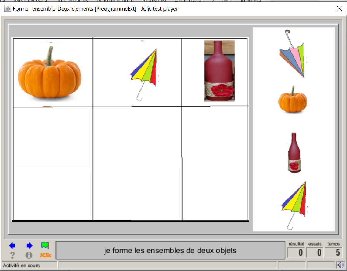
Task: Click the temps counter display
Action: pyautogui.click(x=334, y=252)
